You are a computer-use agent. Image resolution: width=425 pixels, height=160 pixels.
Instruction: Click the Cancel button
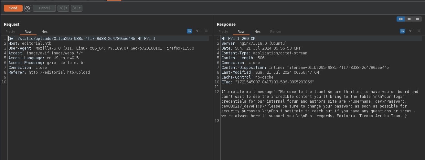click(44, 8)
